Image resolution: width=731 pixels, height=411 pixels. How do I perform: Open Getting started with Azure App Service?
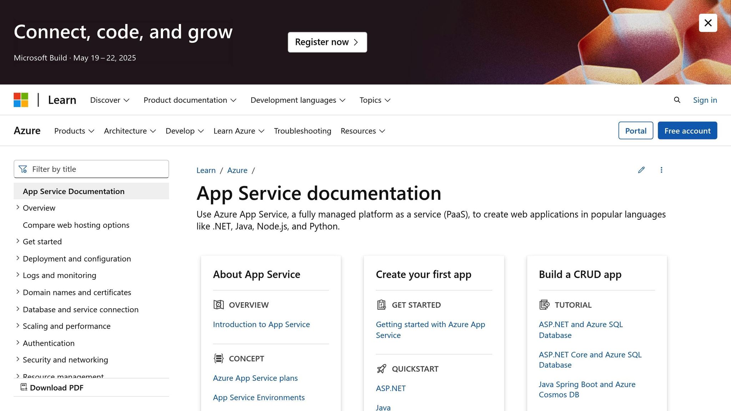coord(430,330)
